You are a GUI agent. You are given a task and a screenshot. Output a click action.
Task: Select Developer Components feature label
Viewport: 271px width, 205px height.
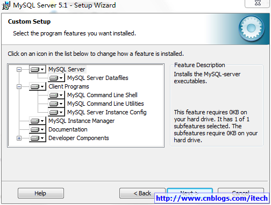pos(79,138)
